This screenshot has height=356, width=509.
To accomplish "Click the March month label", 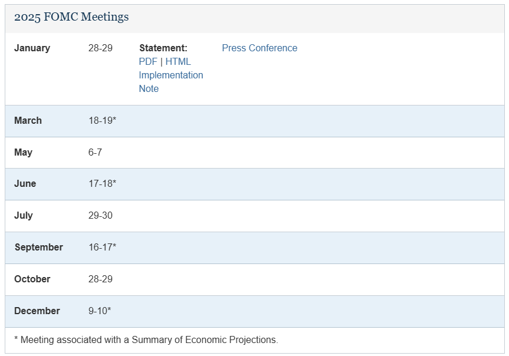I will pyautogui.click(x=28, y=120).
